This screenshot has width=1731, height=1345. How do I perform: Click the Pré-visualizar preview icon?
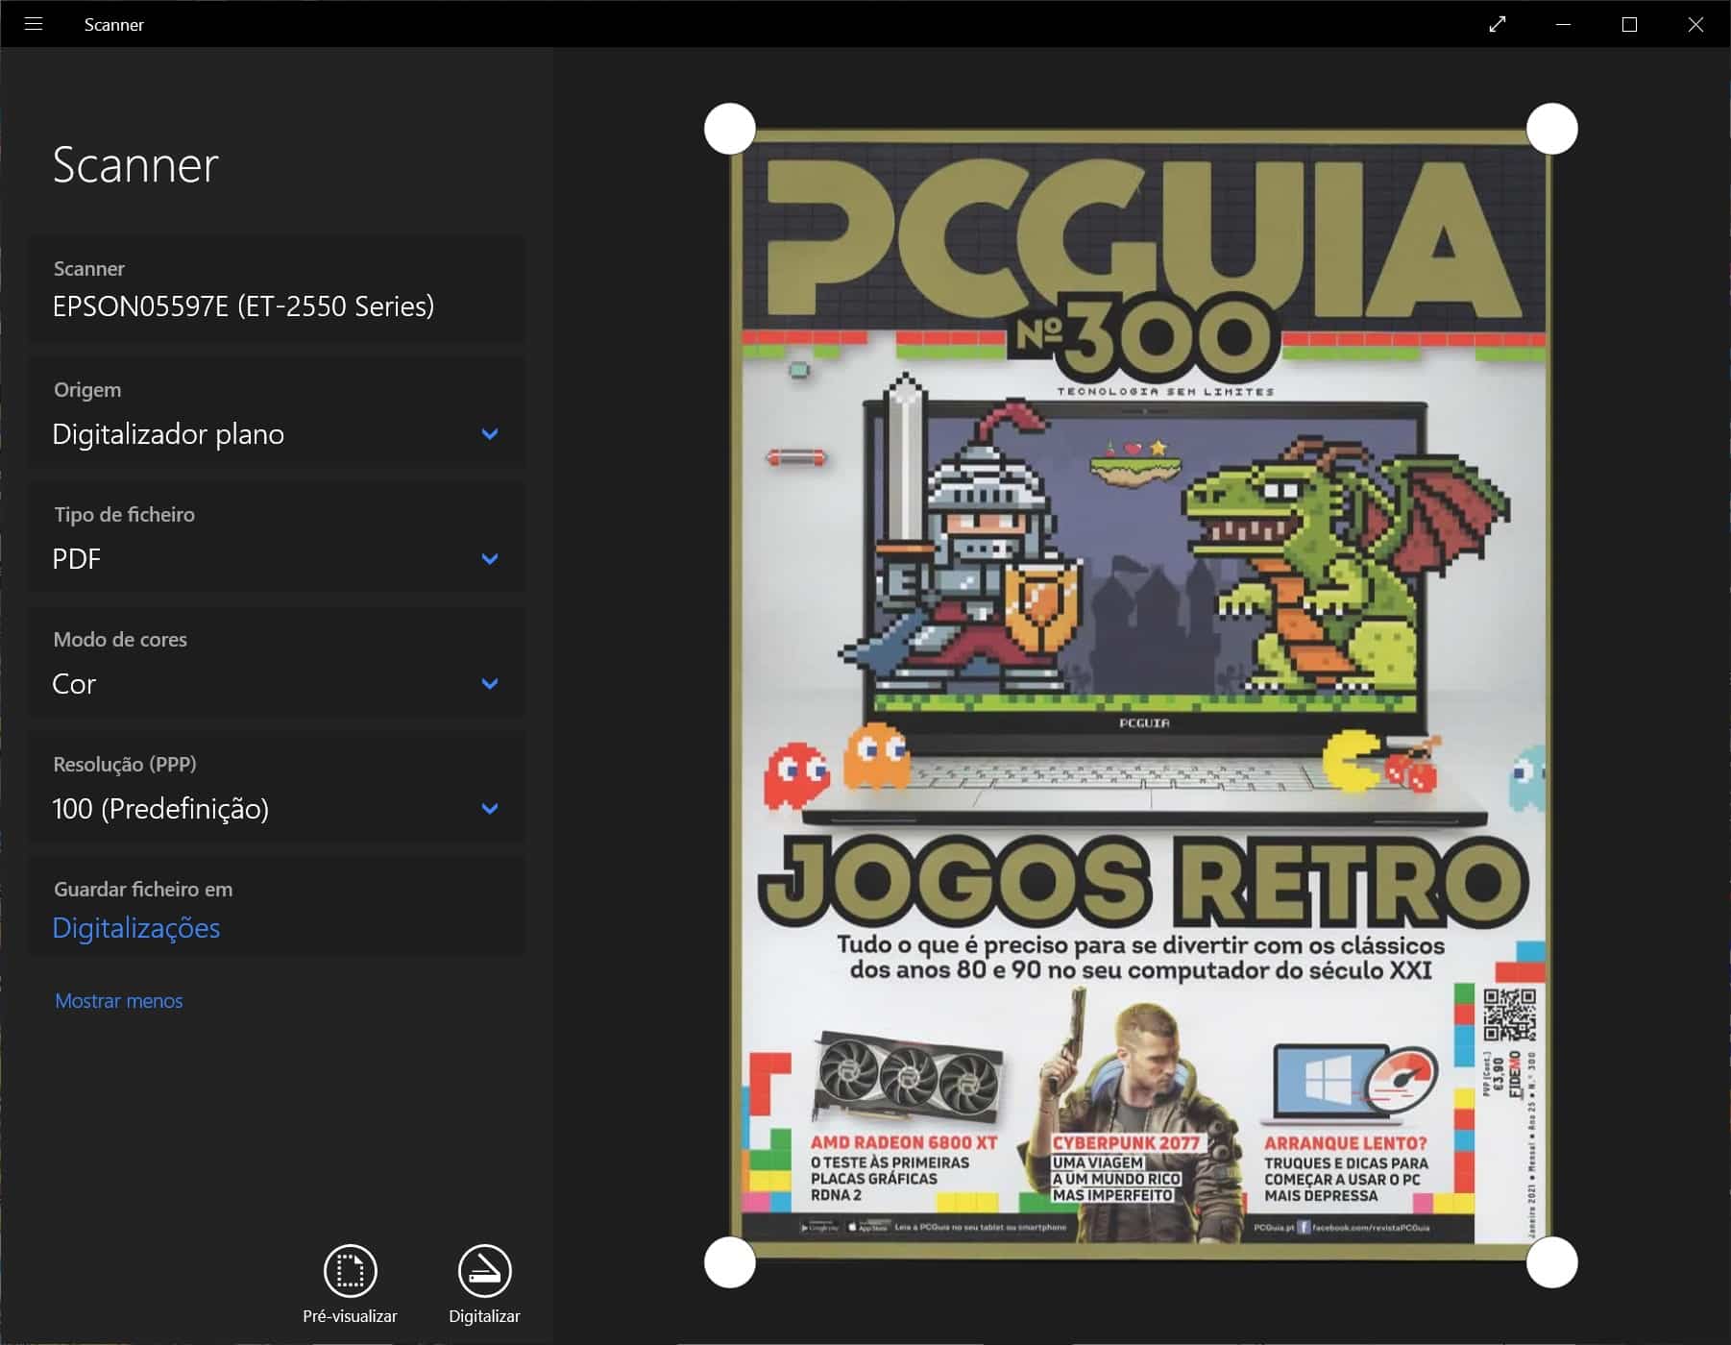350,1271
